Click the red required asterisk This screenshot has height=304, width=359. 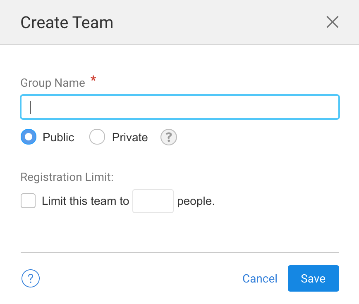(x=93, y=79)
